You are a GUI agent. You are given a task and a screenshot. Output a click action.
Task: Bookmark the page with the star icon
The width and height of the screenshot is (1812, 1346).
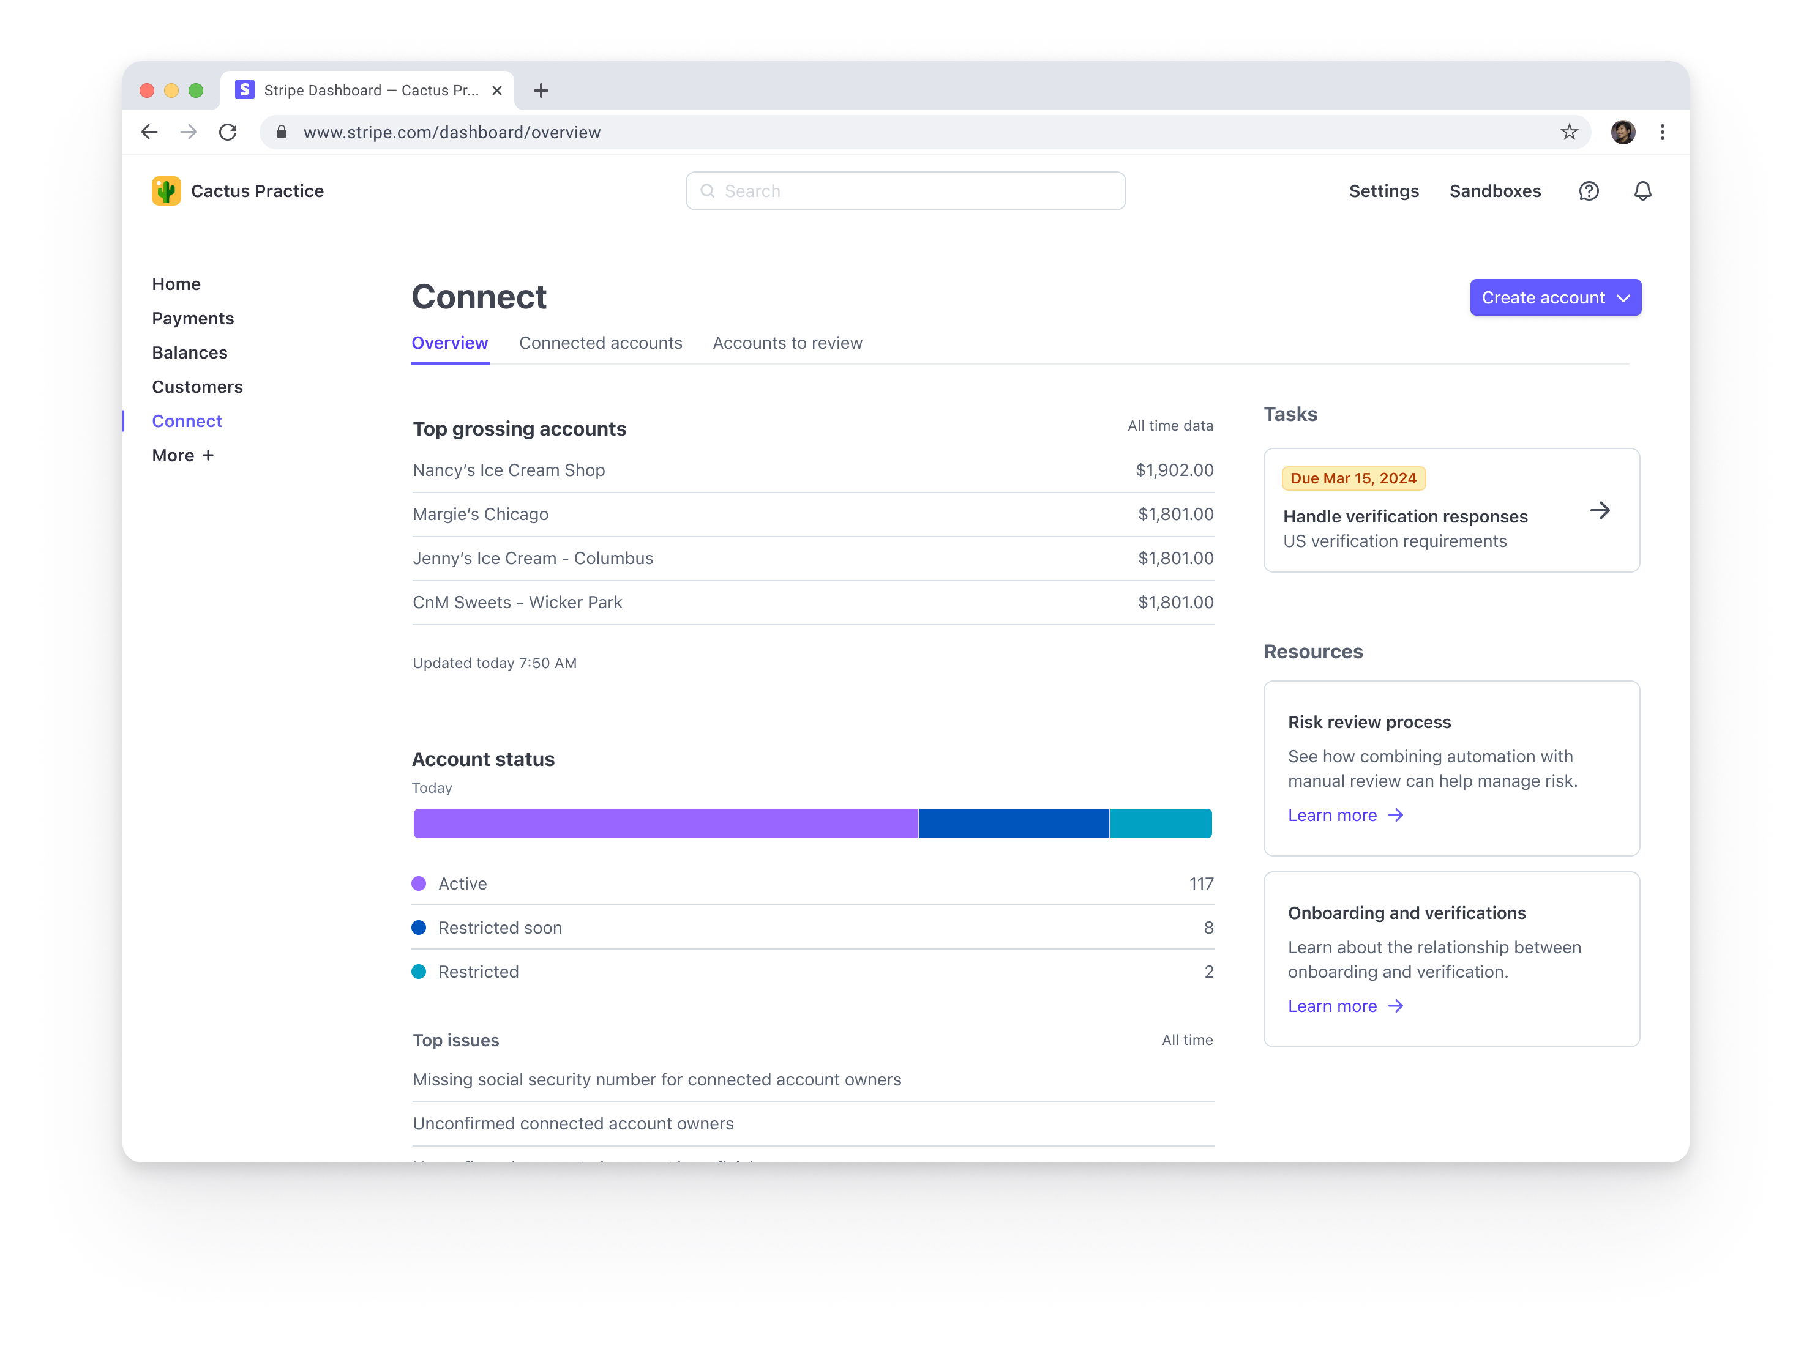coord(1568,131)
